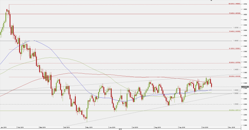Select the 1.28000 dashed level label
The height and width of the screenshot is (130, 249).
(x=236, y=104)
